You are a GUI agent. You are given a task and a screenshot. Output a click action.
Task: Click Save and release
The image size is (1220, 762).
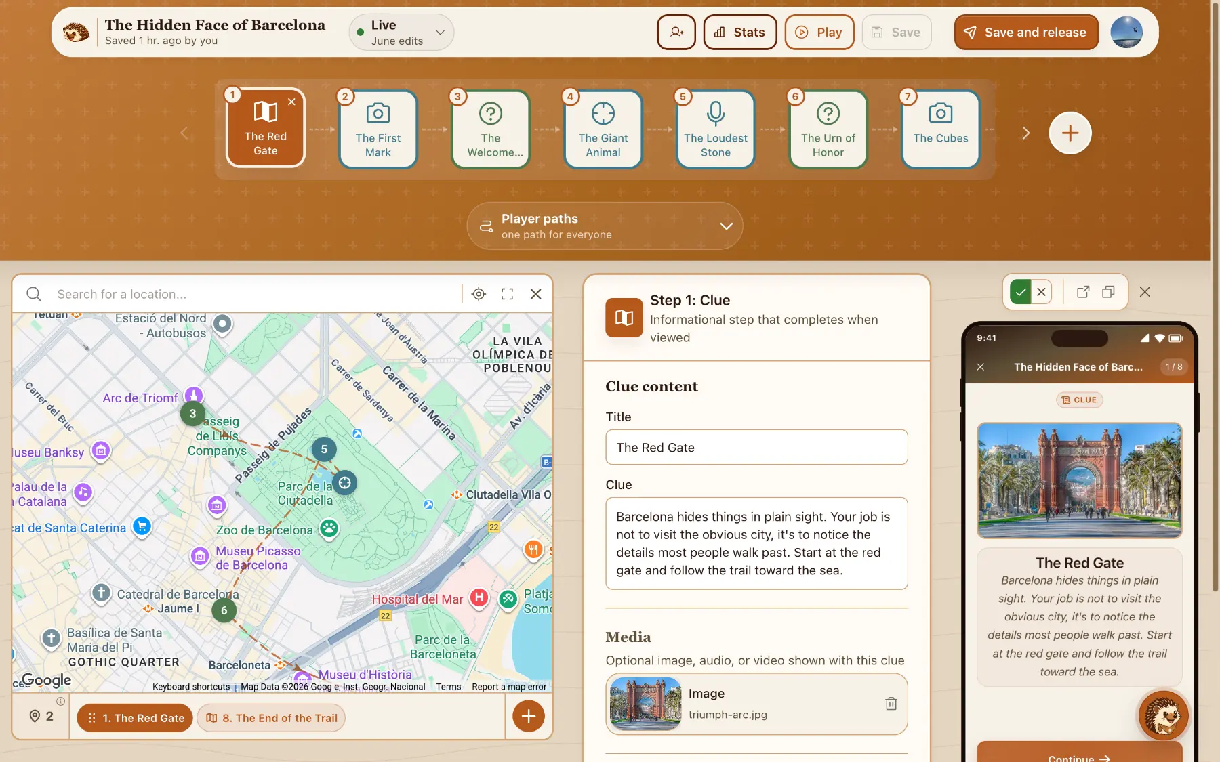click(1025, 32)
